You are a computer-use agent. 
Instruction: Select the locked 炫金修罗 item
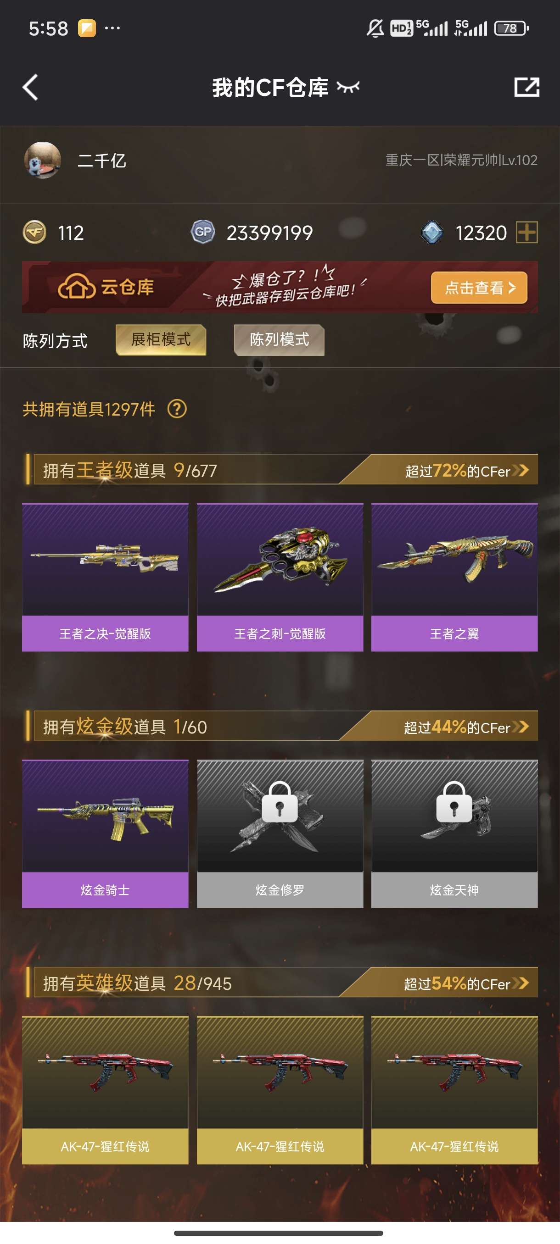pos(280,834)
